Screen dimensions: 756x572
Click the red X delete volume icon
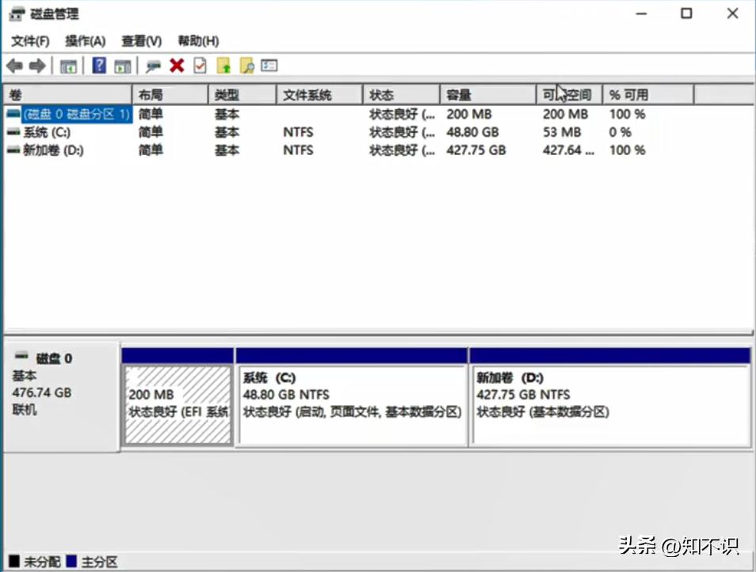tap(176, 66)
